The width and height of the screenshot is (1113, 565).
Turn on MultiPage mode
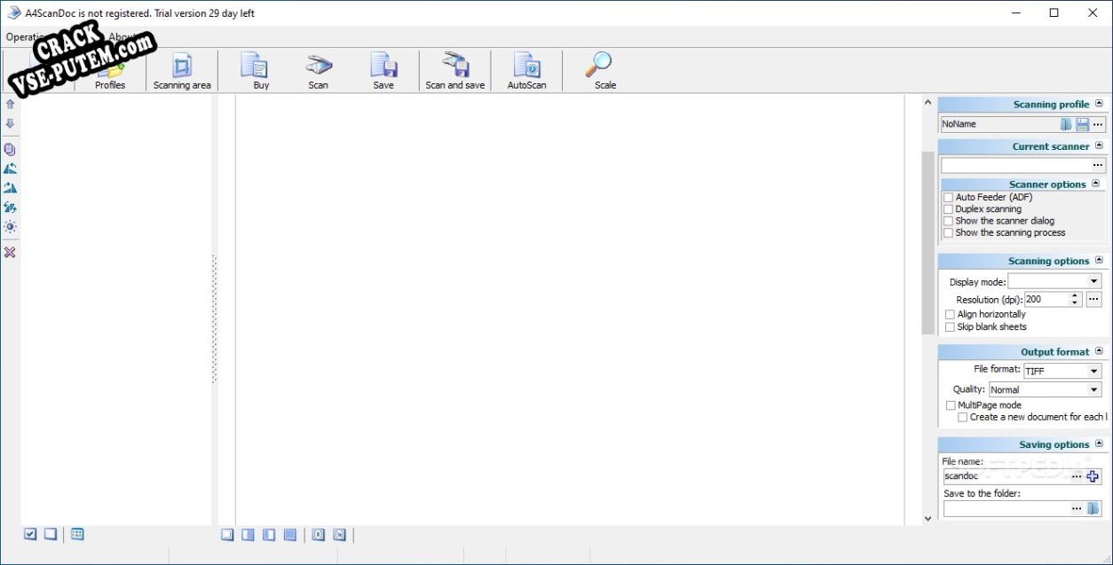951,405
